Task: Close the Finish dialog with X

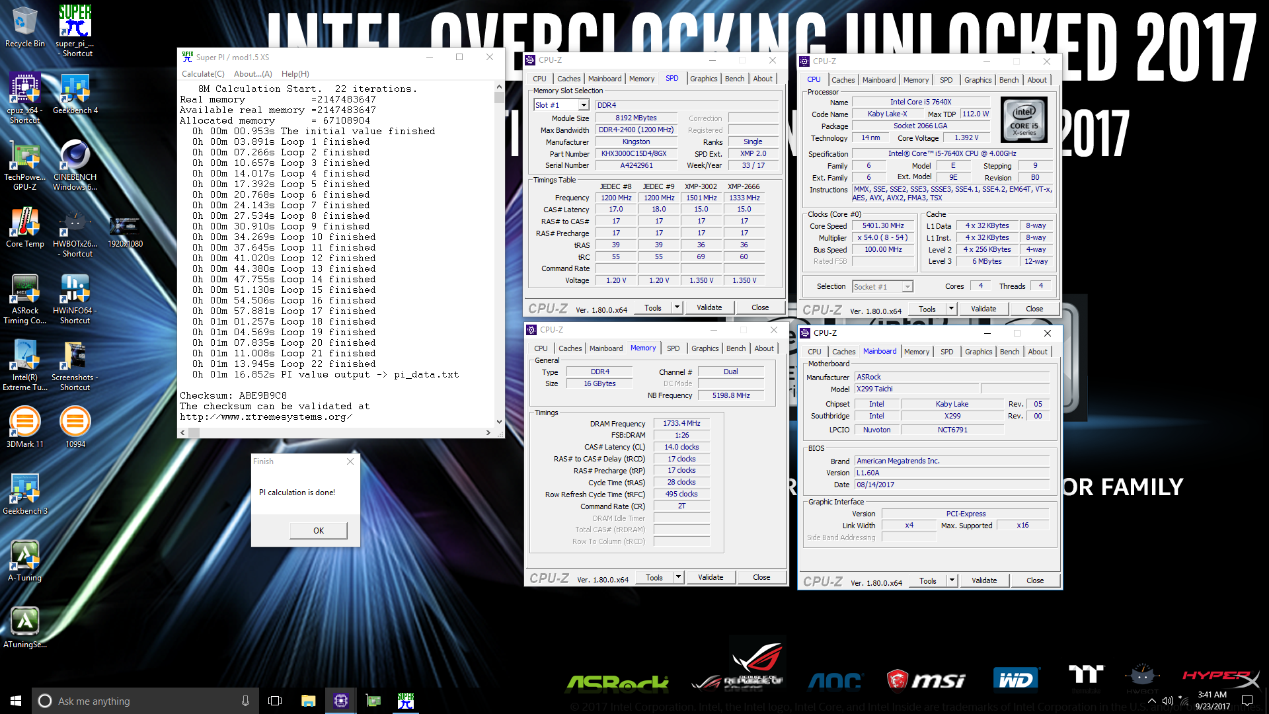Action: (350, 461)
